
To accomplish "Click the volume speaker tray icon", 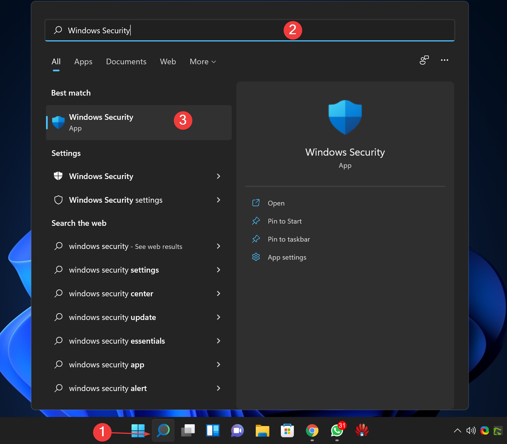I will [471, 430].
